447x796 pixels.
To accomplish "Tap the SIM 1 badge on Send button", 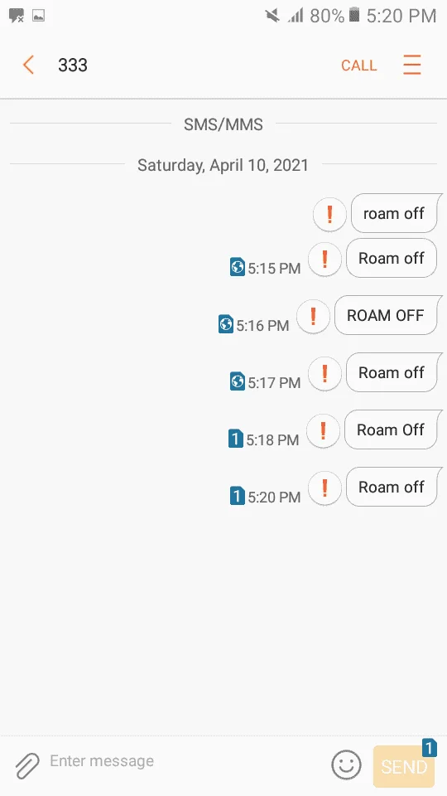I will pyautogui.click(x=430, y=748).
